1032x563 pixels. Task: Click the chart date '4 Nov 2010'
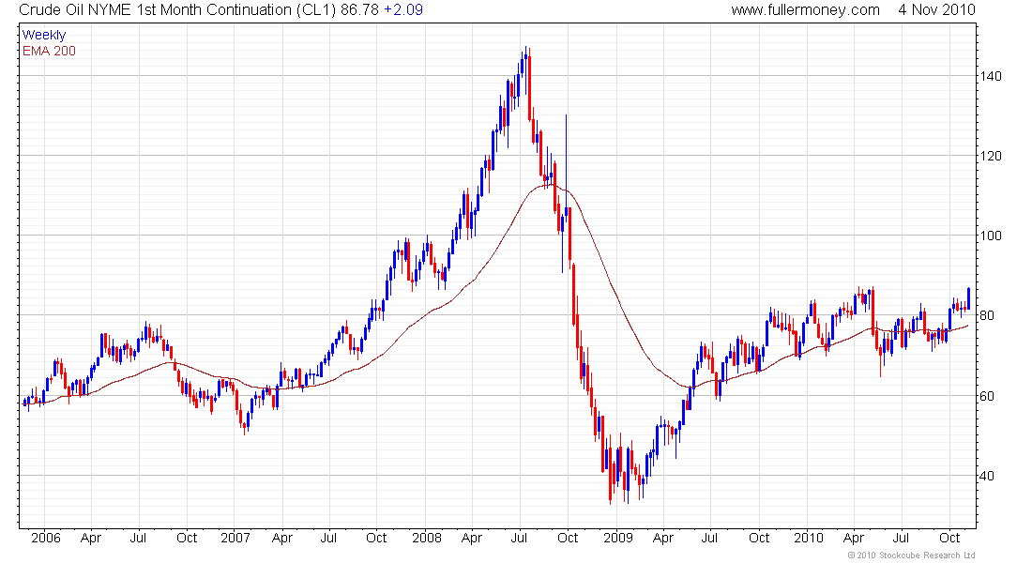point(936,10)
